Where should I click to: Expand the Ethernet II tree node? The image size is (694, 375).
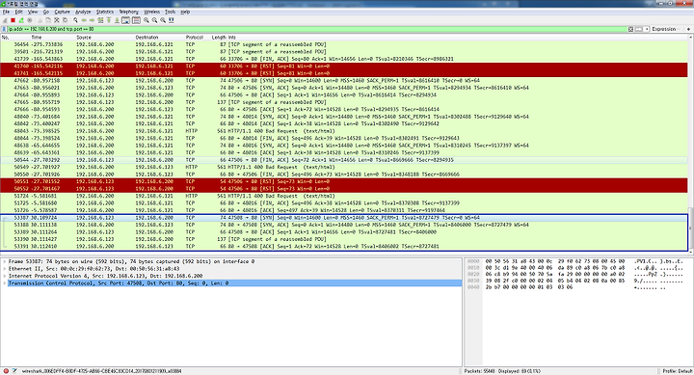click(x=5, y=269)
